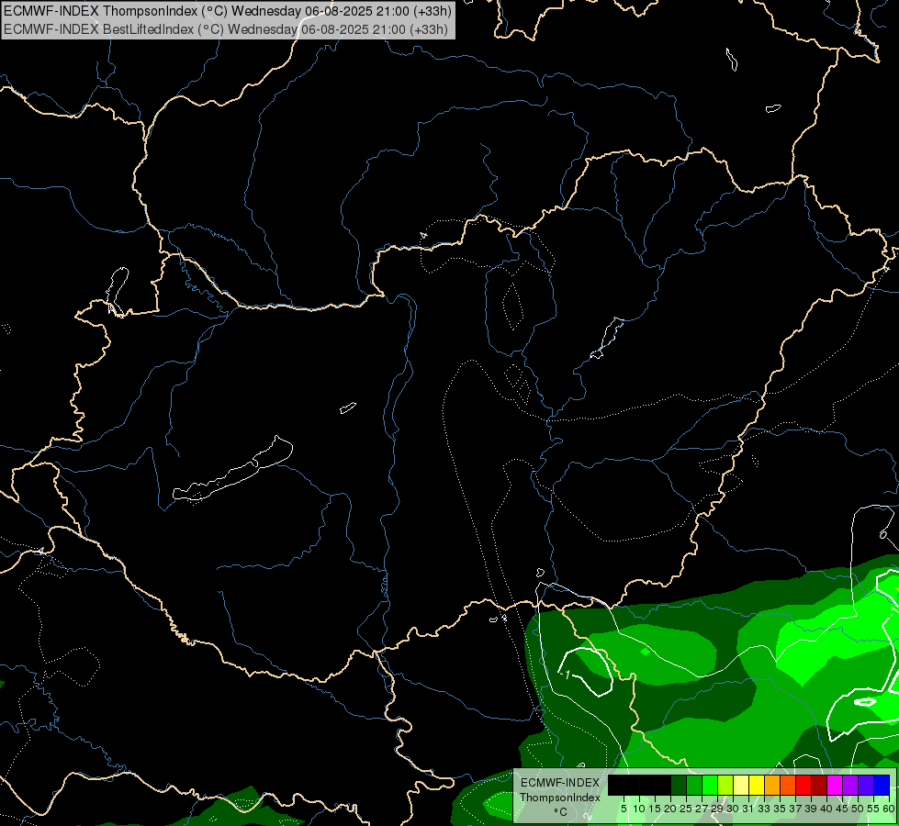
Task: Click the °C unit label in legend
Action: coord(560,811)
